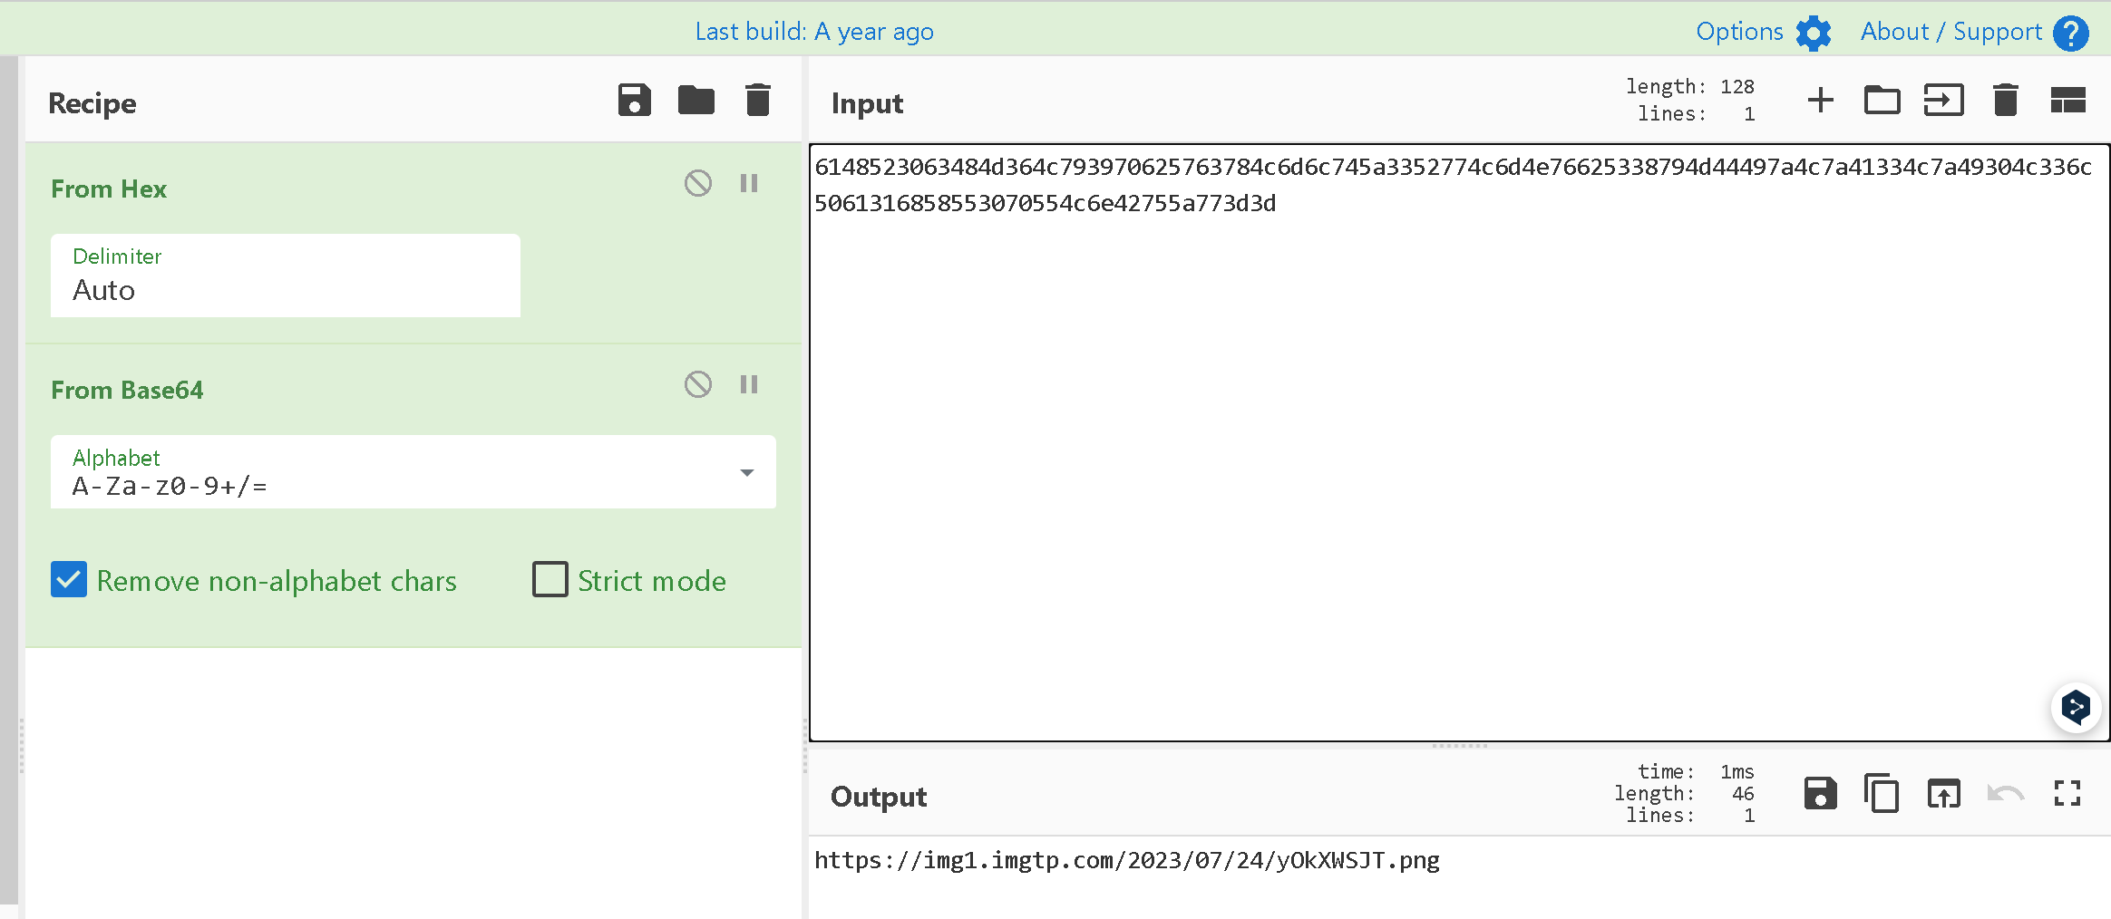Save output to file
This screenshot has height=919, width=2111.
pyautogui.click(x=1820, y=794)
